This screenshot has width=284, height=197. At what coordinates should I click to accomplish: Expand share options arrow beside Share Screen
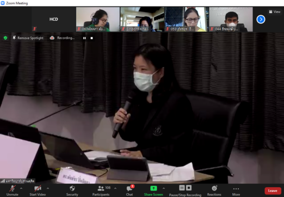click(164, 188)
